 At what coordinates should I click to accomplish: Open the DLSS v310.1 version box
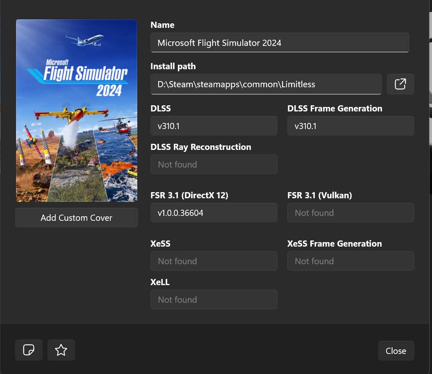[214, 126]
